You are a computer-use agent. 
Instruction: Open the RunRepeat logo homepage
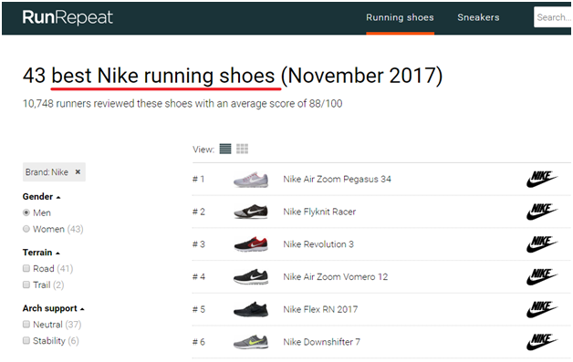click(x=68, y=17)
